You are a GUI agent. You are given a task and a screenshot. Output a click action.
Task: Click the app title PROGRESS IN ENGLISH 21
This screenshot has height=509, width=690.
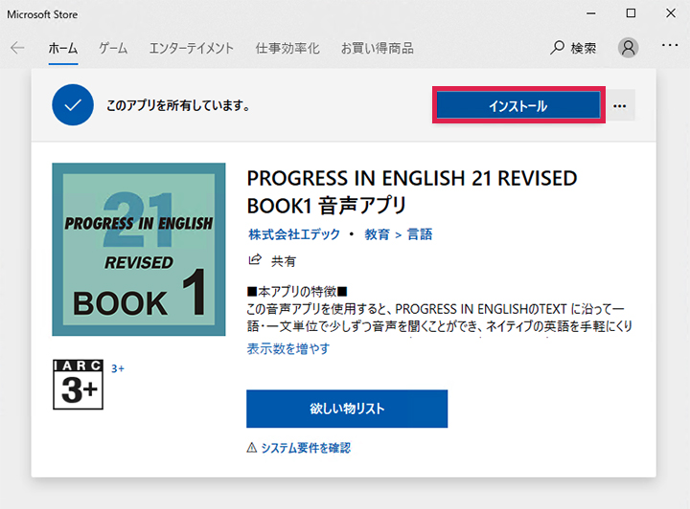412,191
